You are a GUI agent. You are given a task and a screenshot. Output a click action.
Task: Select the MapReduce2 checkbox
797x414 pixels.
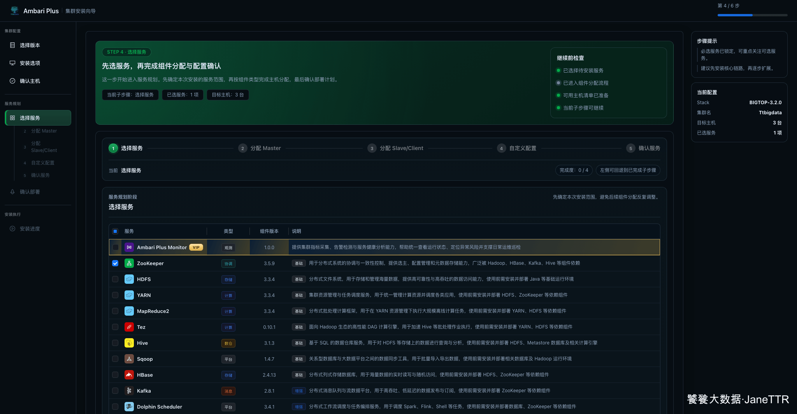115,311
